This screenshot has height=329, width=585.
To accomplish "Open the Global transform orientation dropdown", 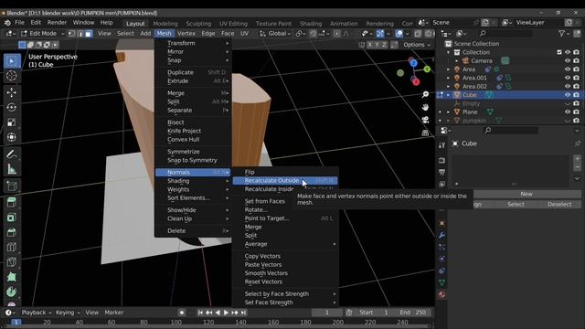I will pos(275,34).
